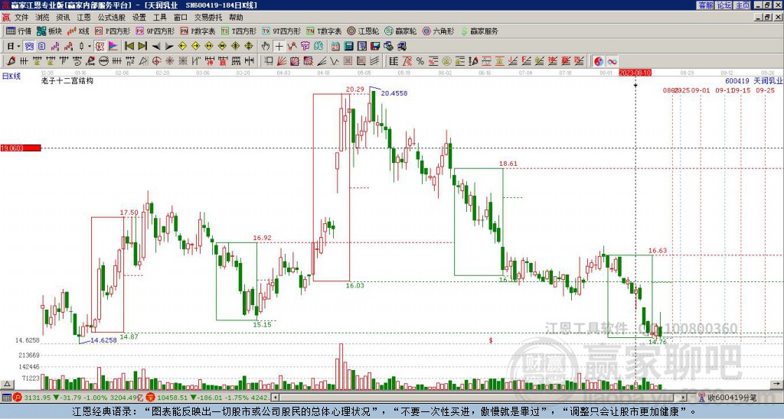This screenshot has width=784, height=419.
Task: Click the 19.0603 price marker
Action: [21, 148]
